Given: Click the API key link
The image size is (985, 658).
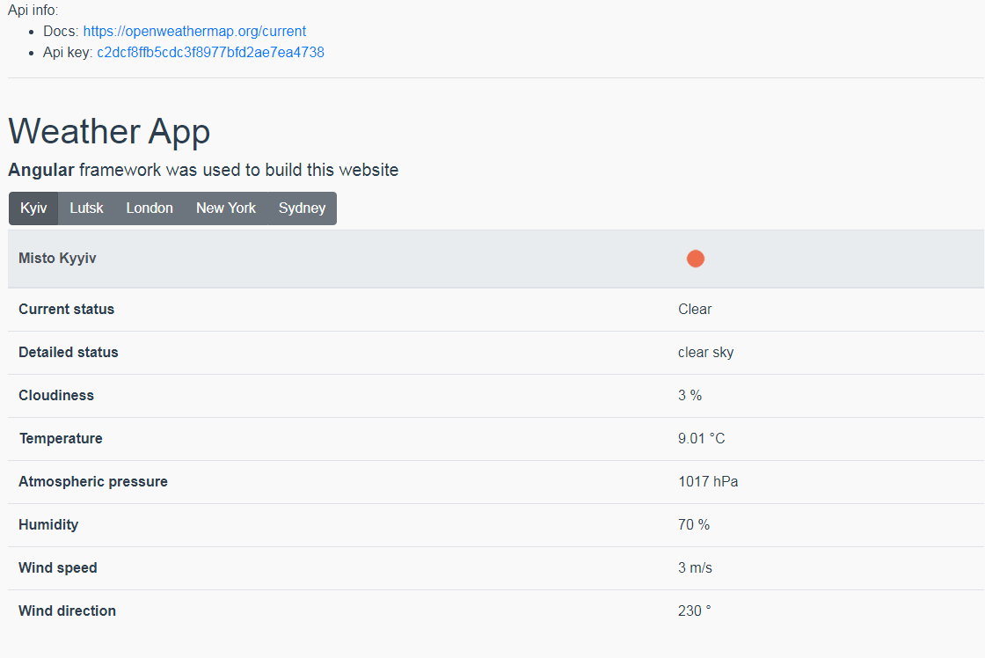Looking at the screenshot, I should (x=210, y=52).
